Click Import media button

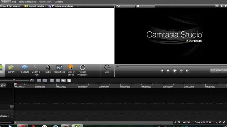click(34, 6)
